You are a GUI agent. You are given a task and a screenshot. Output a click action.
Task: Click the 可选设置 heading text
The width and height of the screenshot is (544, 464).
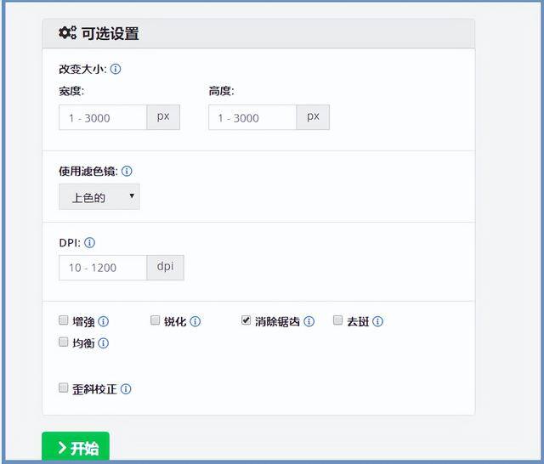[x=110, y=34]
